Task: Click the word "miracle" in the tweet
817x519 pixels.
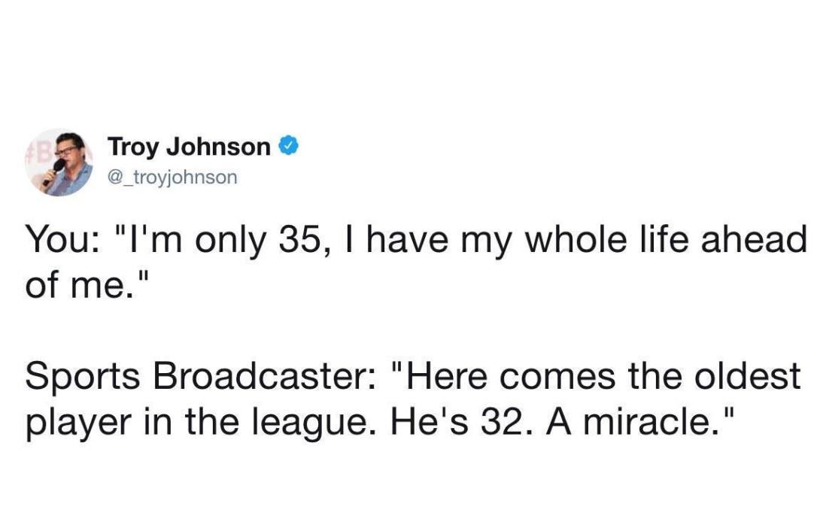Action: [645, 423]
